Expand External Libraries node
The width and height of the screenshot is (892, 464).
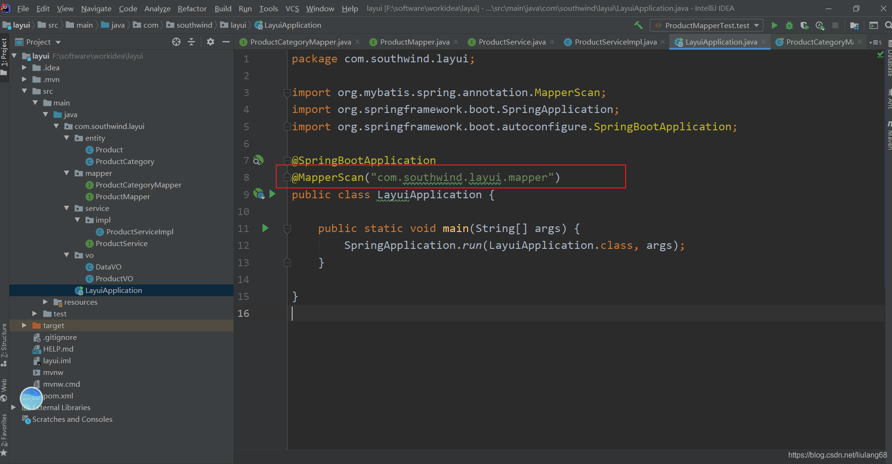click(x=14, y=407)
